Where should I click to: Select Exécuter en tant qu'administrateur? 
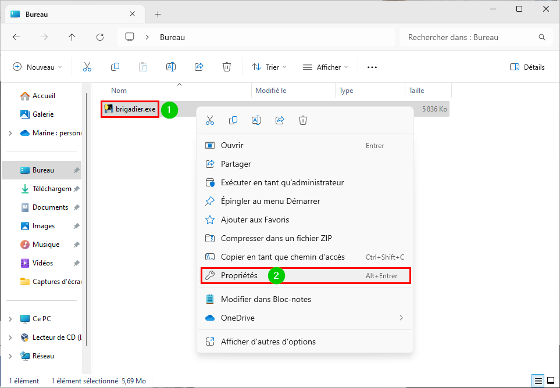305,182
